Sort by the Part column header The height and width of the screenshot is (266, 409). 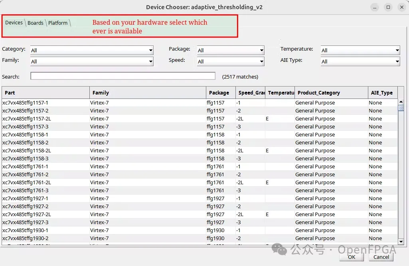(45, 93)
